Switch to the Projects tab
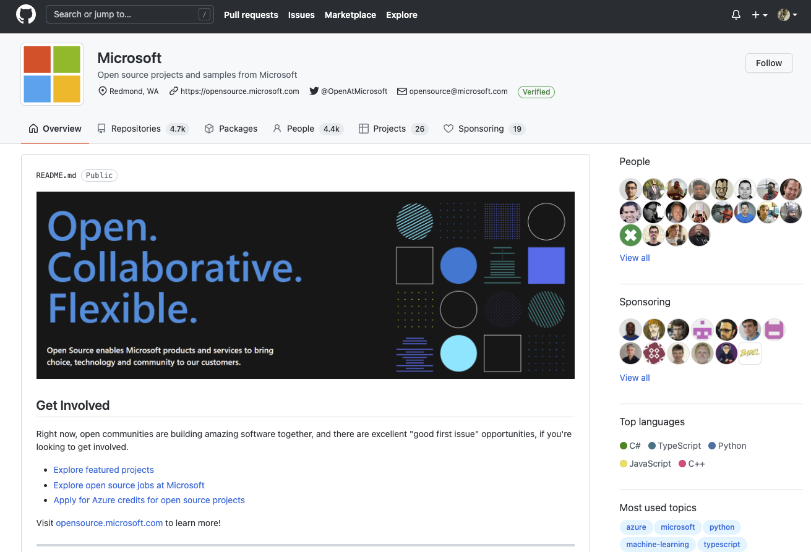 pyautogui.click(x=393, y=129)
